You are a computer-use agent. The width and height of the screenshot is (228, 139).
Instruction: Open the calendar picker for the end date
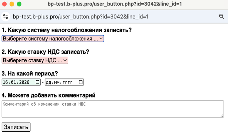coord(81,82)
